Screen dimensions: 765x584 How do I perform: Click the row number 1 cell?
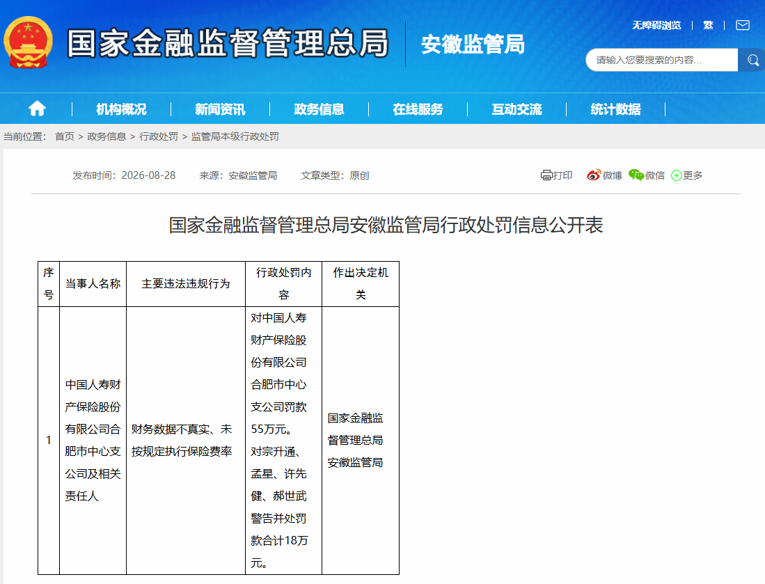(x=49, y=440)
